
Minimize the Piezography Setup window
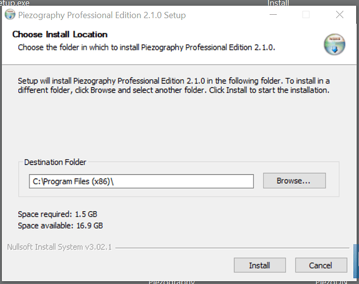point(273,15)
